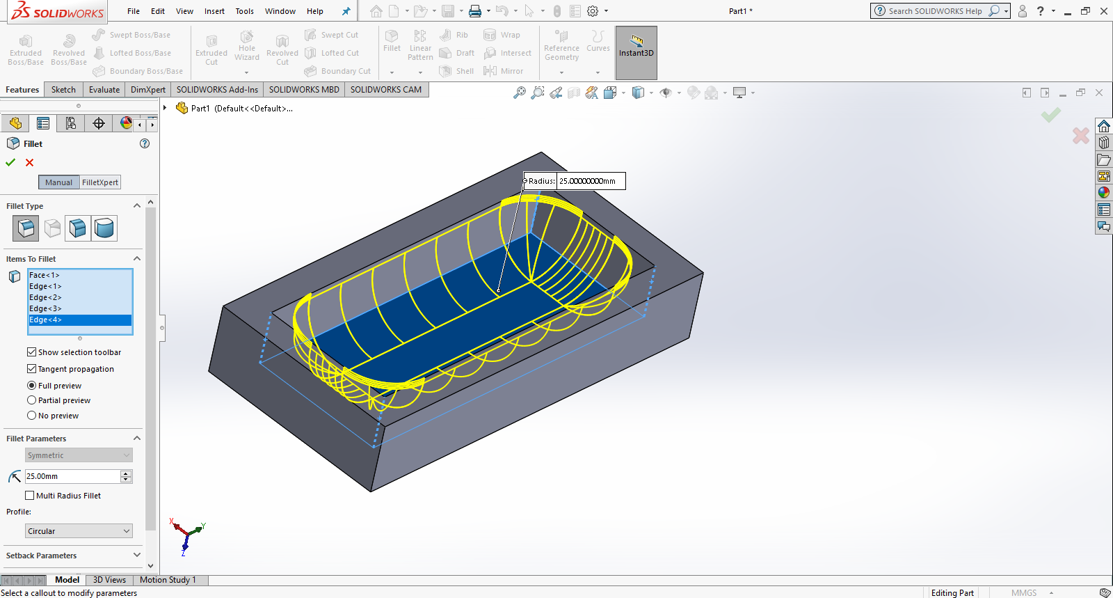Open the DimXpertManager tab icon
This screenshot has height=598, width=1113.
[99, 123]
